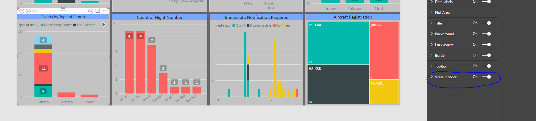This screenshot has height=121, width=536.
Task: Toggle the Border switch
Action: click(486, 55)
